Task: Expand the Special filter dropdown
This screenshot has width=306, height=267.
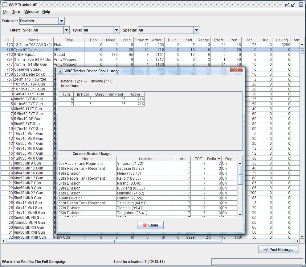Action: pos(196,30)
